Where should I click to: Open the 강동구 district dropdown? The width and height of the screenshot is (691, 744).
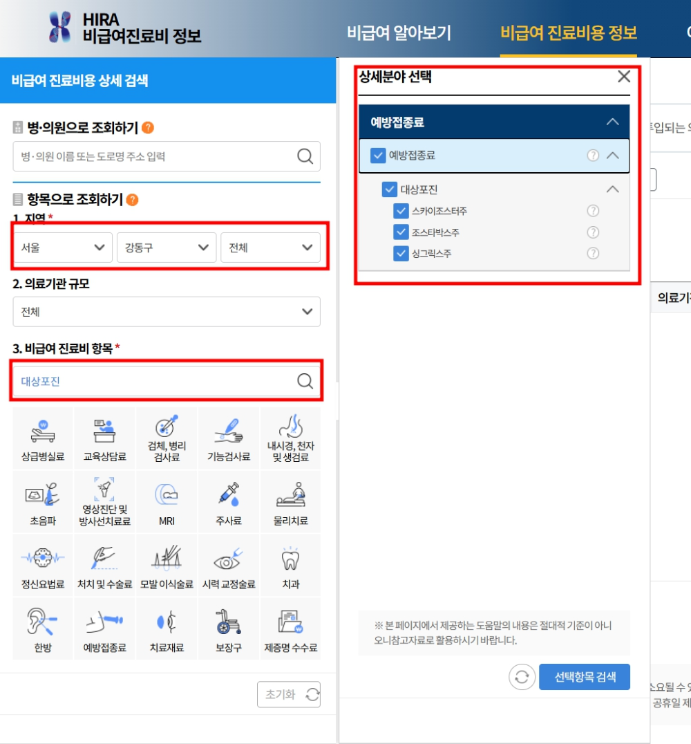click(166, 248)
